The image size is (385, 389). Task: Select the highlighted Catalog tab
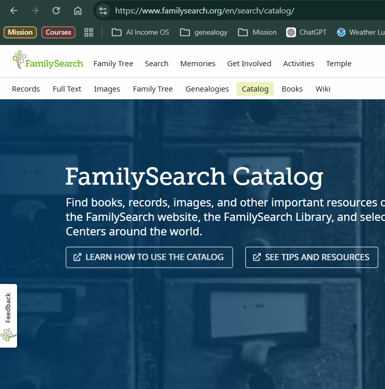click(x=255, y=89)
